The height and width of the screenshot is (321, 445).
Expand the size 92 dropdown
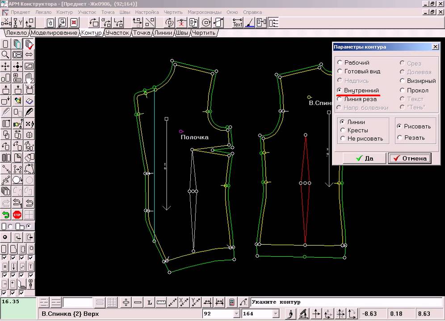tap(236, 314)
